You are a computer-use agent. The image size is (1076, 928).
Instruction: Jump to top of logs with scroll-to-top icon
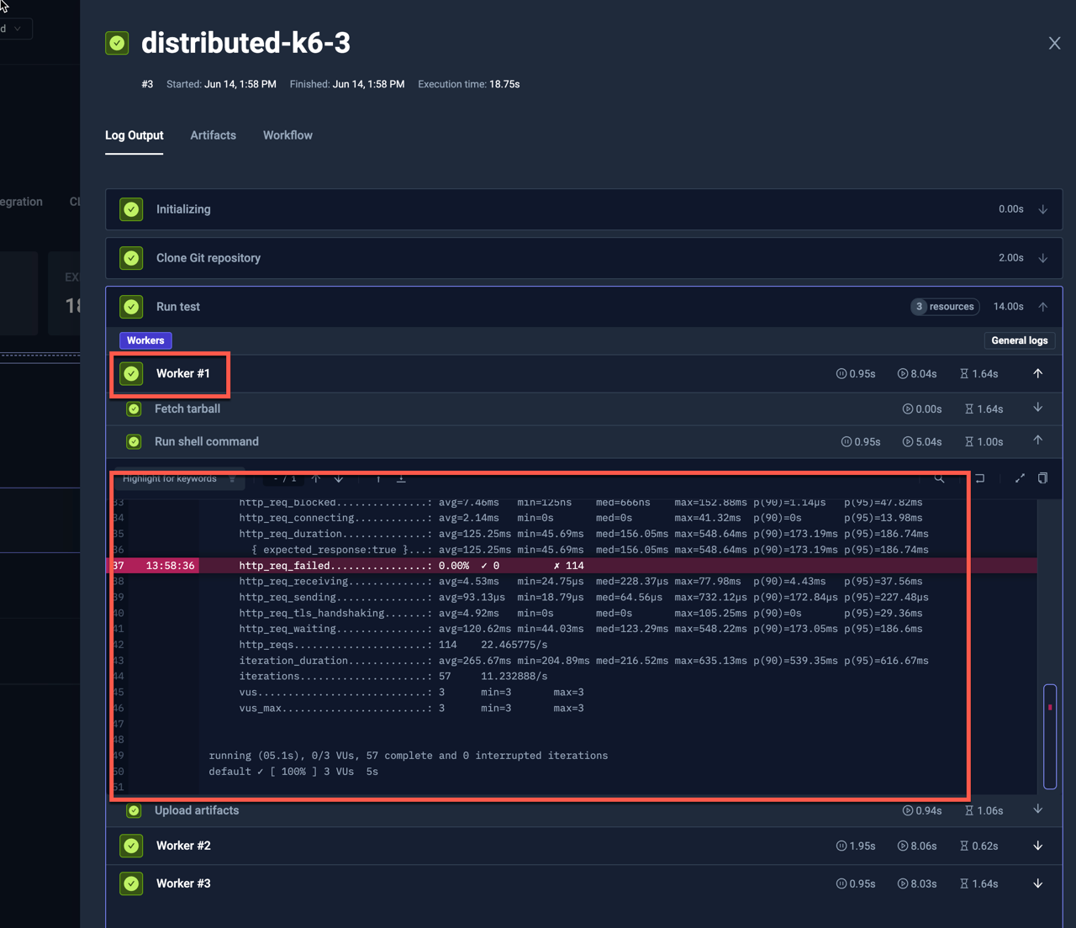378,477
